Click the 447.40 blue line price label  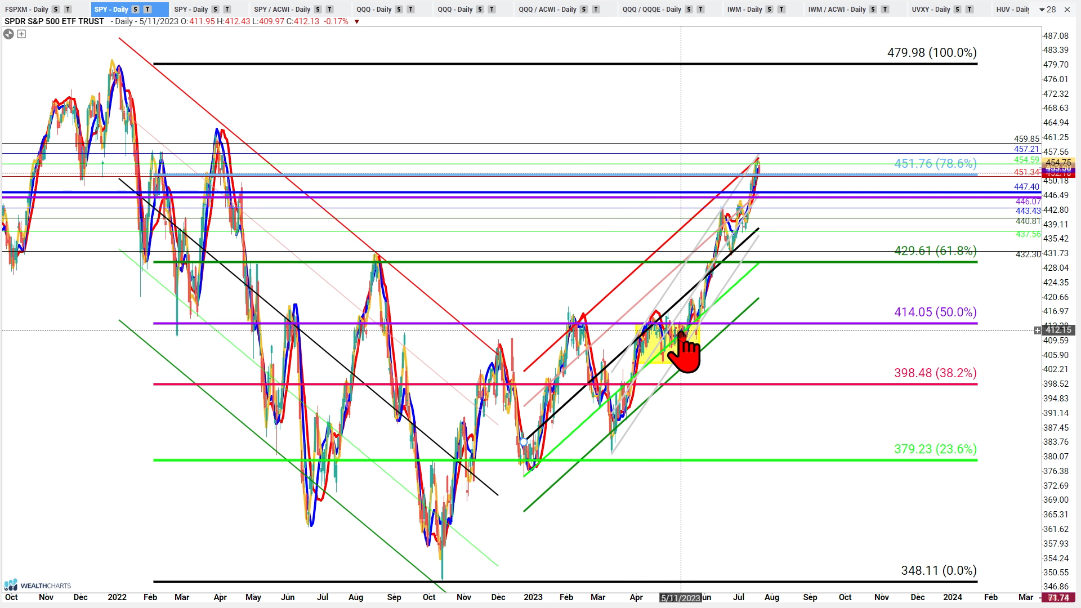tap(1026, 187)
